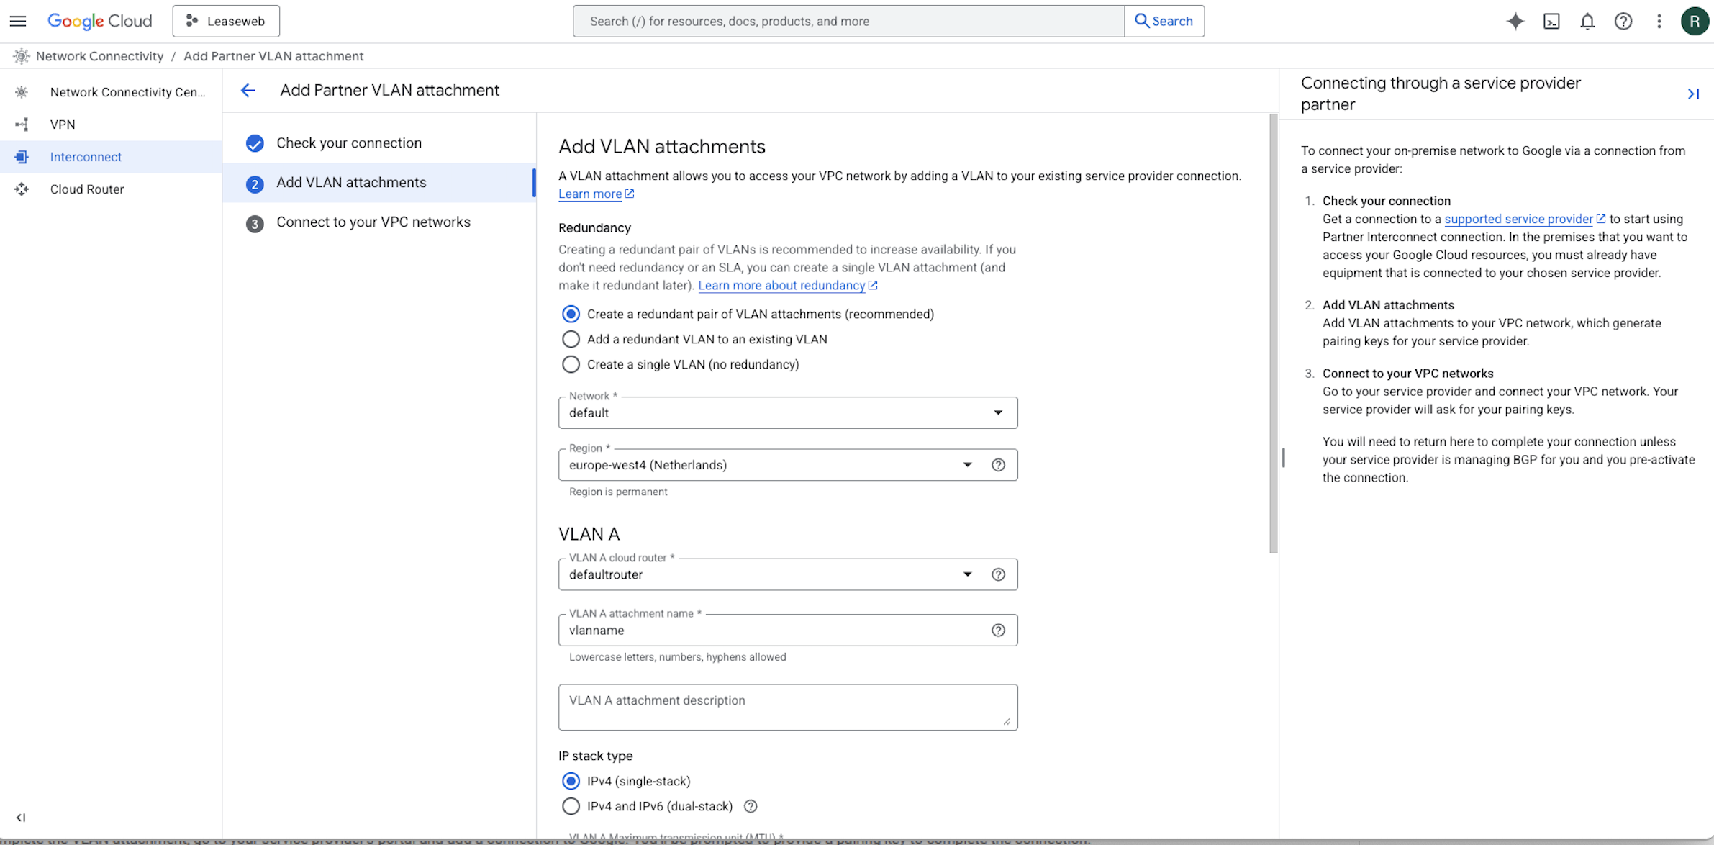Open the notifications bell
Viewport: 1714px width, 845px height.
[1587, 21]
